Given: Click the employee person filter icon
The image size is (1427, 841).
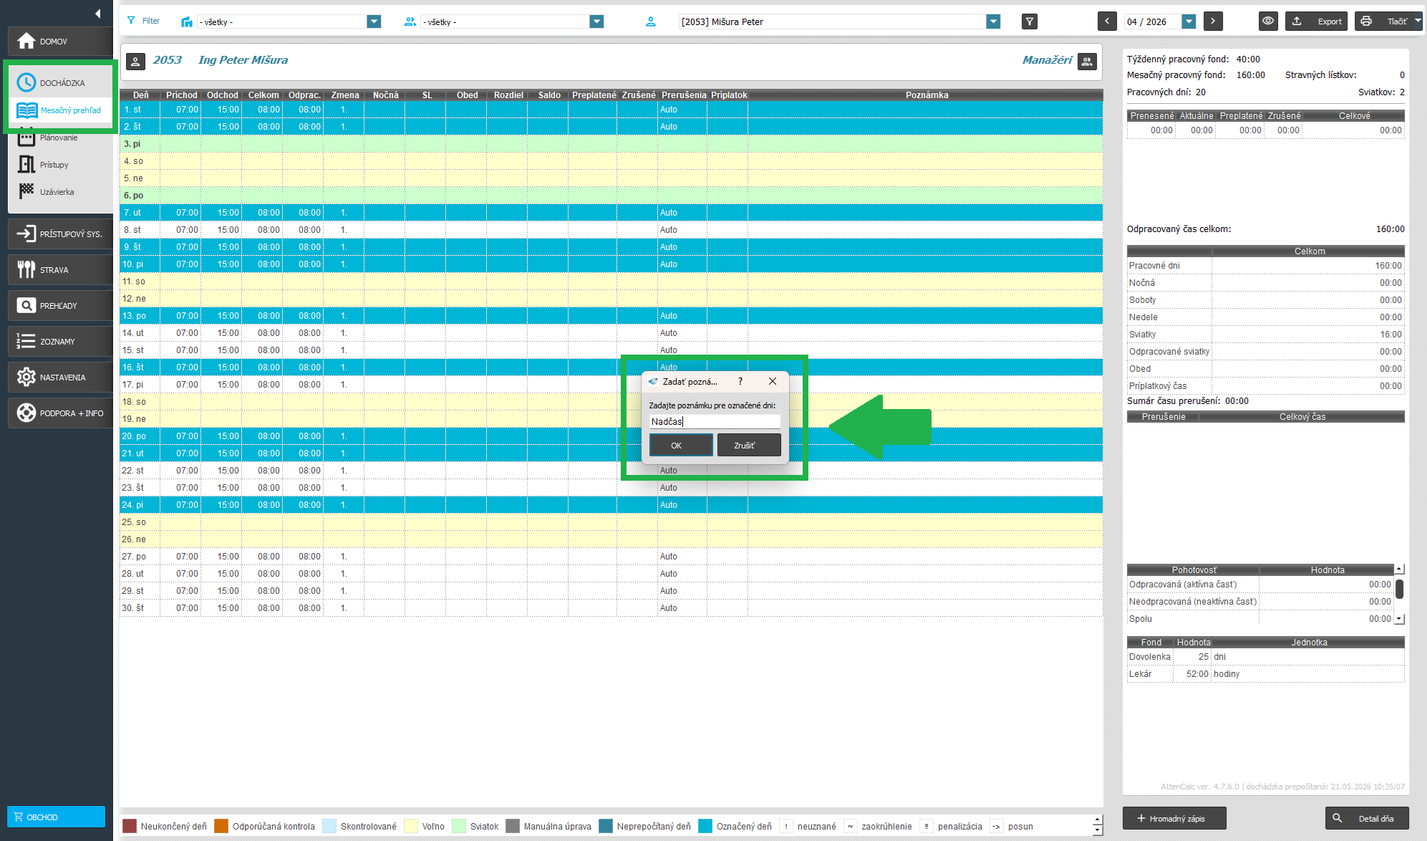Looking at the screenshot, I should [651, 21].
